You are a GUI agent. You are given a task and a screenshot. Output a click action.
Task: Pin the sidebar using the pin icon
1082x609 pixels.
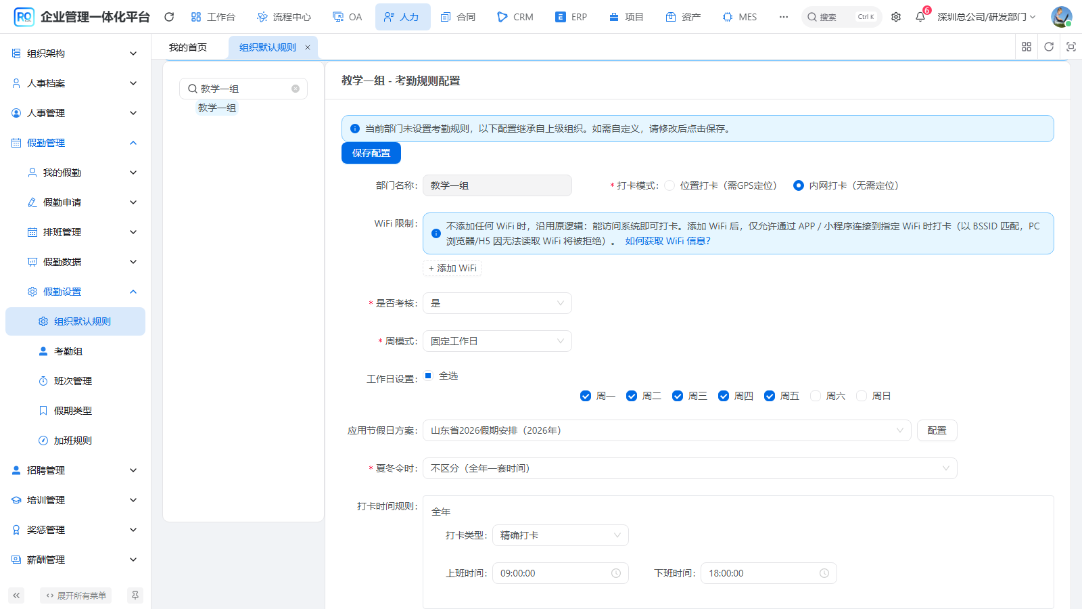pos(135,595)
